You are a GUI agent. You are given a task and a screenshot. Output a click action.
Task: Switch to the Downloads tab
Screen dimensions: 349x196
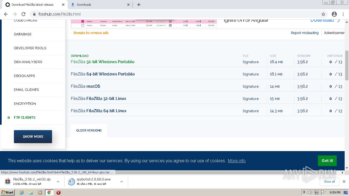pyautogui.click(x=100, y=5)
